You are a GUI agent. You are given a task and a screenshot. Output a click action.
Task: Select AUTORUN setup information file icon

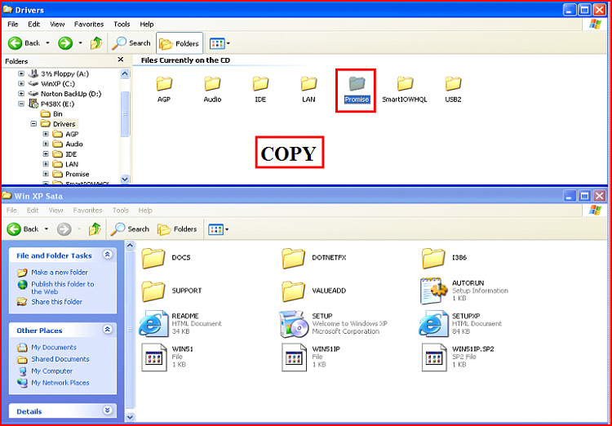point(433,291)
